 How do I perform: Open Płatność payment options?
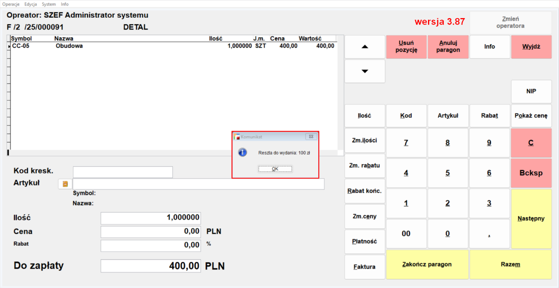(365, 241)
